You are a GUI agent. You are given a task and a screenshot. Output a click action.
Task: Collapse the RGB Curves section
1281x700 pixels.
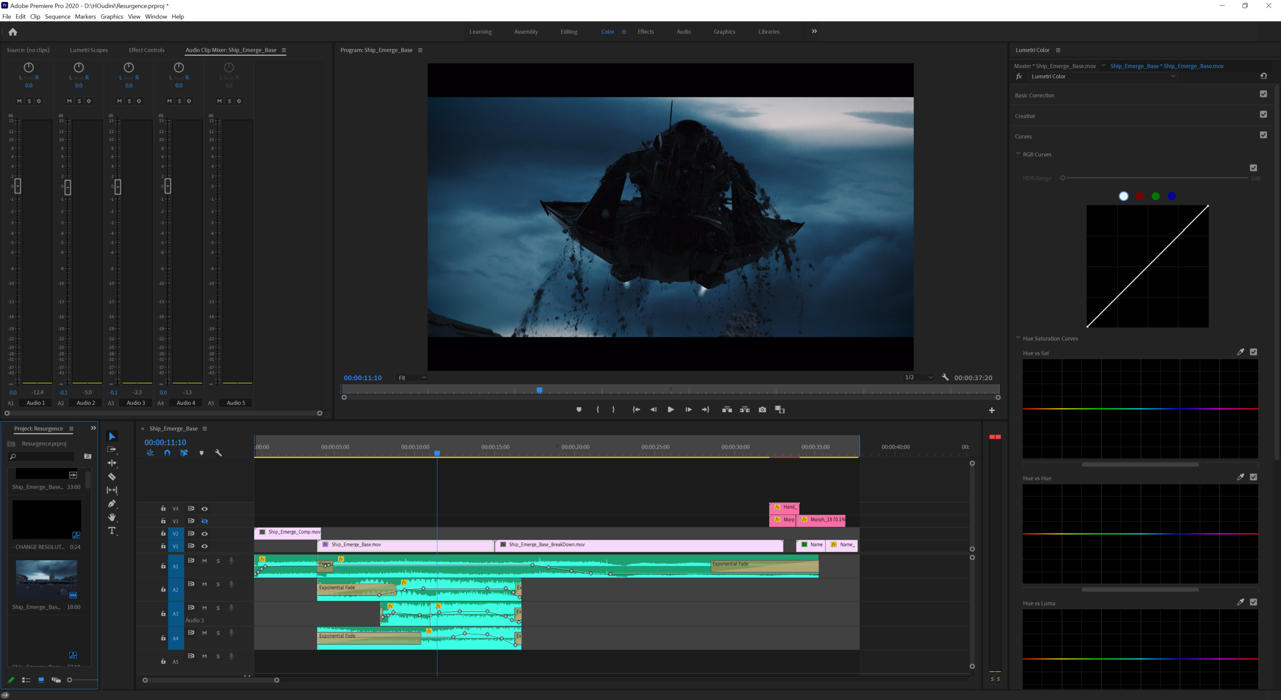click(1018, 154)
